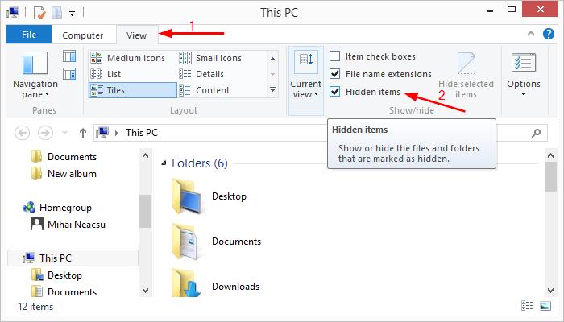
Task: Click the New folder quick access icon
Action: coord(56,13)
